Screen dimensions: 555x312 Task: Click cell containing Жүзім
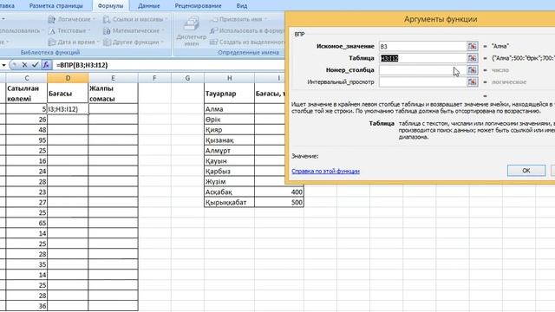[x=229, y=181]
